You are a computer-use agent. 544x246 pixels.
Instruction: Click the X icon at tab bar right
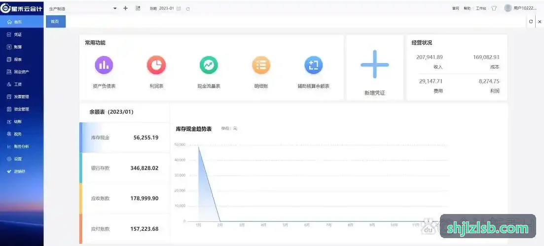540,22
